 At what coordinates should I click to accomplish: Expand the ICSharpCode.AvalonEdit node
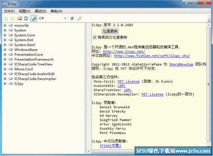point(5,74)
